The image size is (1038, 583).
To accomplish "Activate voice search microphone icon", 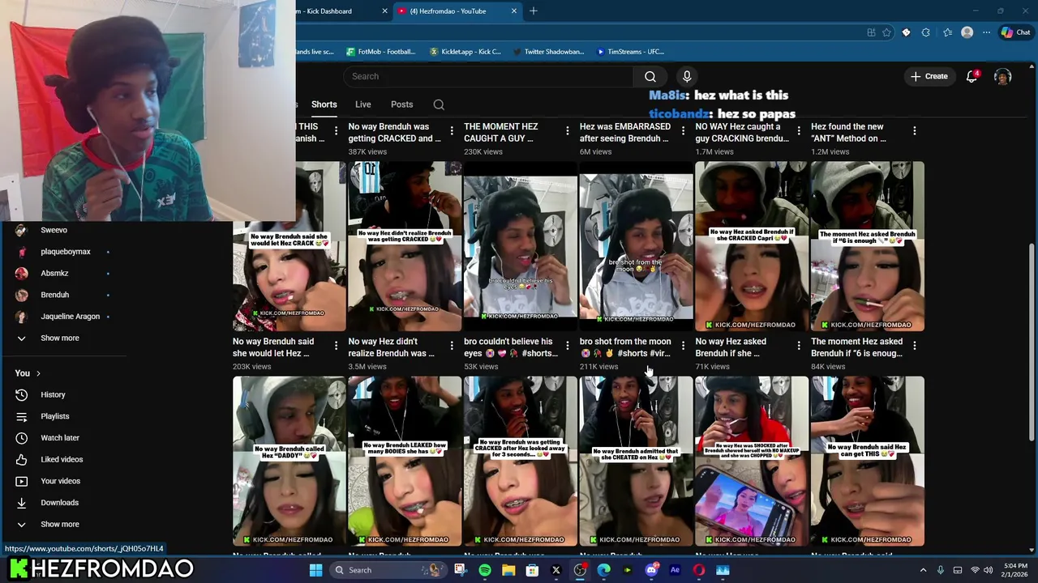I will (x=687, y=76).
